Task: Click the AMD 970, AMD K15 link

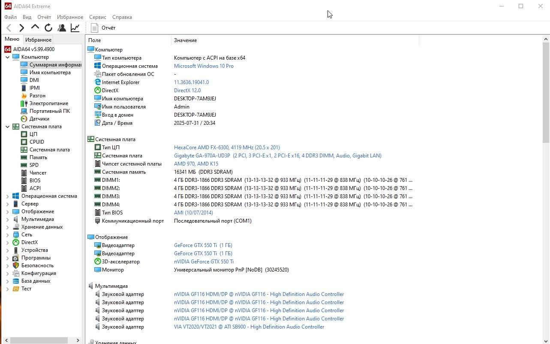Action: tap(196, 164)
